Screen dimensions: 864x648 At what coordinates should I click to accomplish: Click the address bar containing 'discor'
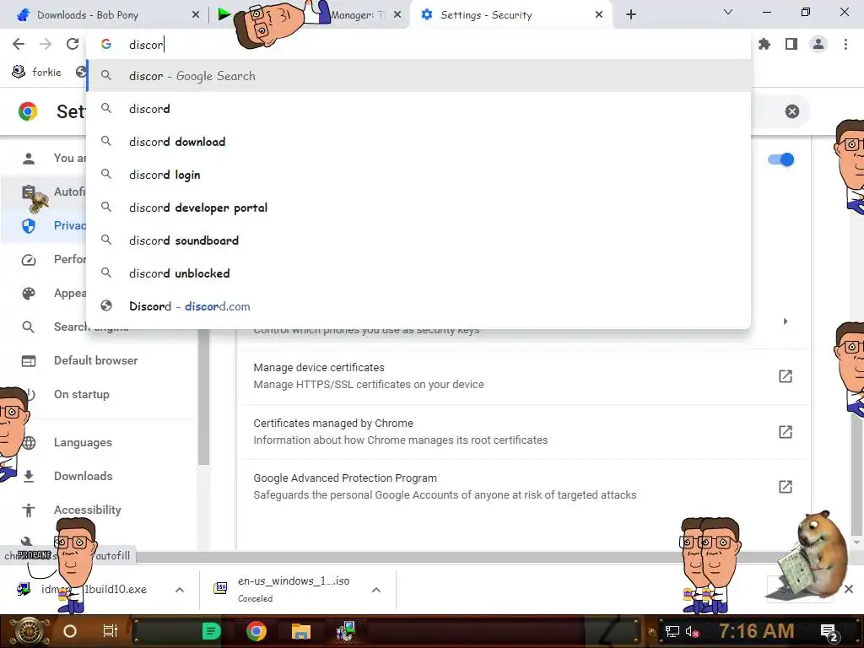point(418,44)
